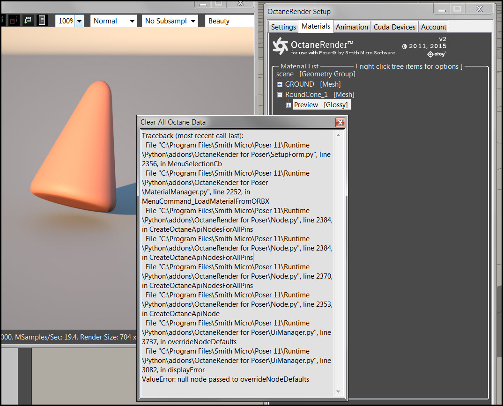Click the OctaneRender swirl logo
The width and height of the screenshot is (503, 406).
[280, 46]
